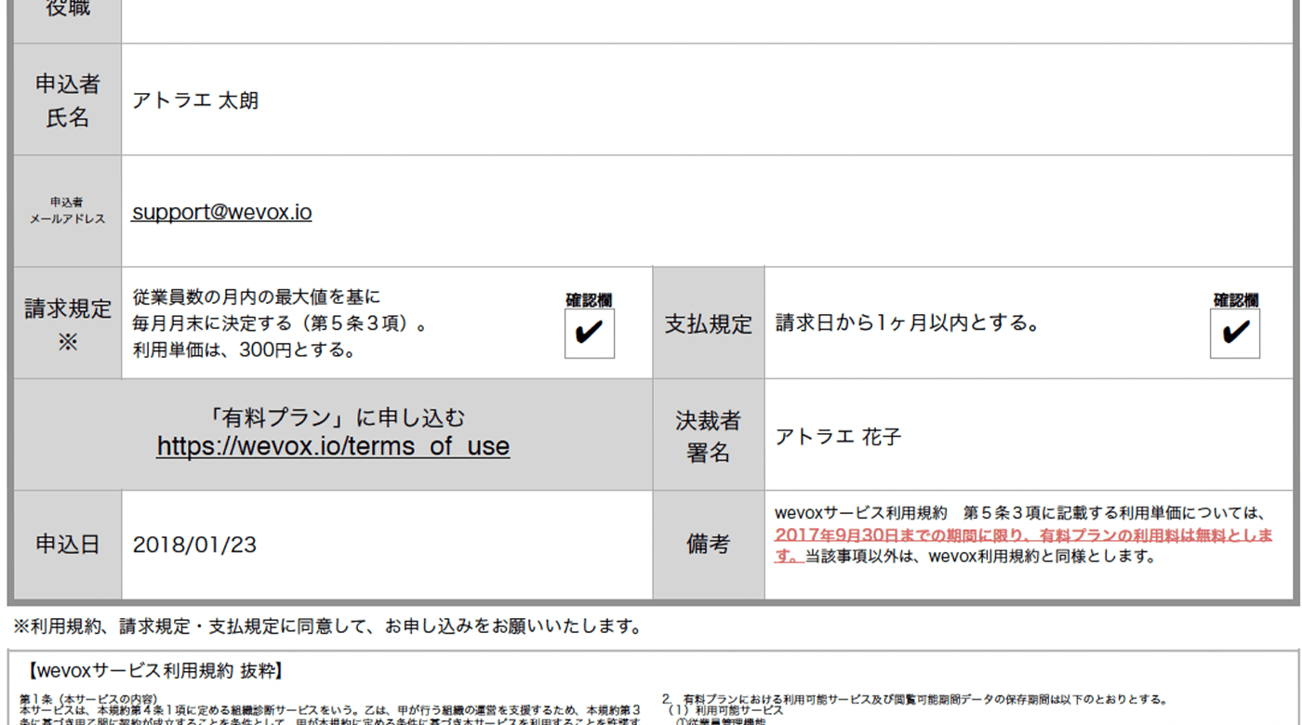This screenshot has height=725, width=1302.
Task: Select the 申込者氏名 label cell
Action: pyautogui.click(x=67, y=99)
